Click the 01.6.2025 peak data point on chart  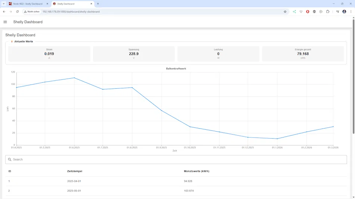tap(74, 78)
